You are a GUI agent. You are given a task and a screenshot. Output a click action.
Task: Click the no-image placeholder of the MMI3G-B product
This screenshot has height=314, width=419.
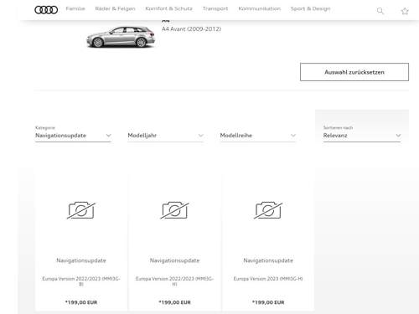[x=81, y=210]
